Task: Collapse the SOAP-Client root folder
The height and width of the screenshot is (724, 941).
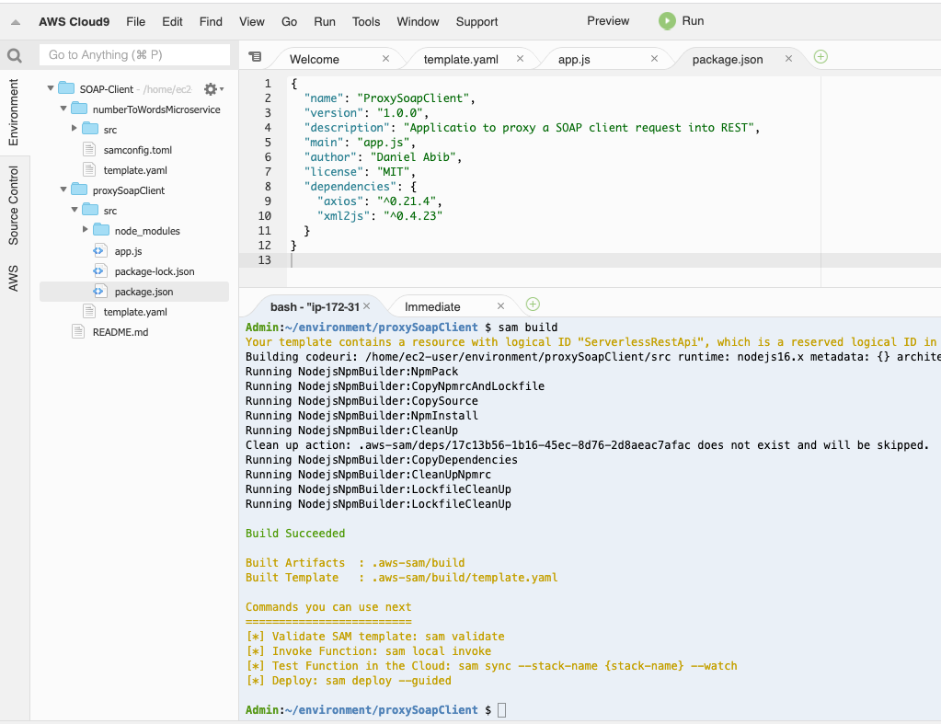Action: [51, 89]
